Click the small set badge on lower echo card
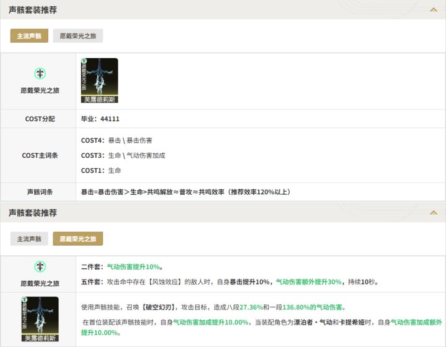This screenshot has height=347, width=446. click(24, 299)
